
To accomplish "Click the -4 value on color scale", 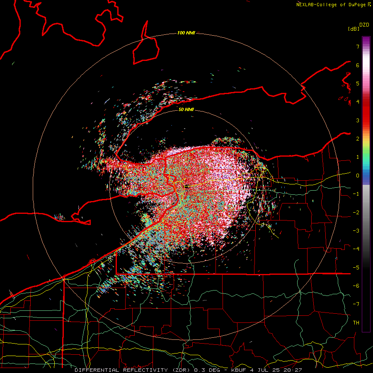I will [356, 249].
